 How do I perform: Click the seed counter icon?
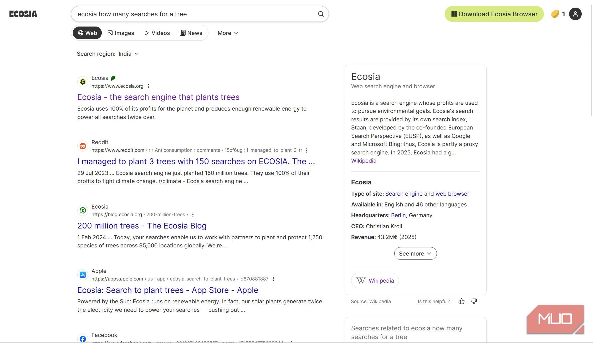coord(555,14)
